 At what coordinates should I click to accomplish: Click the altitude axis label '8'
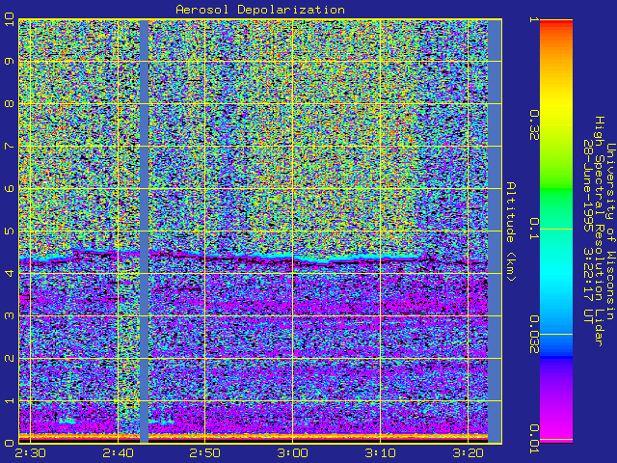coord(9,103)
